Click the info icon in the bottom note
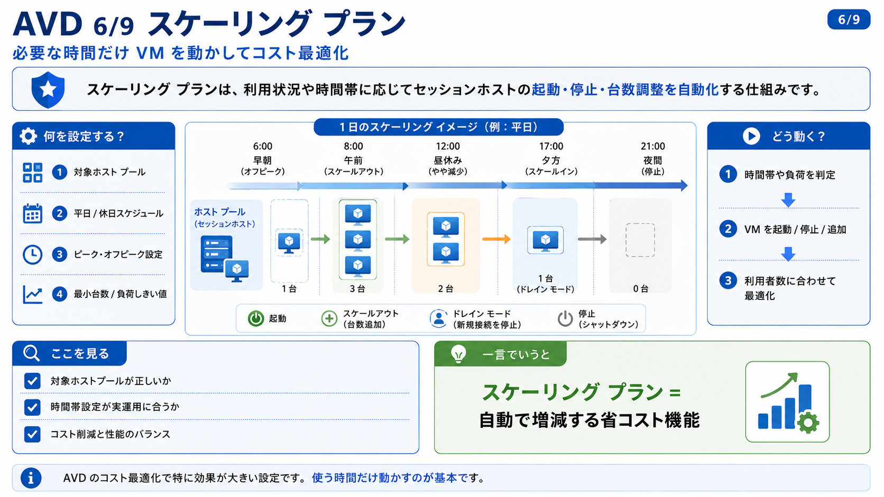Screen dimensions: 884x497 point(31,478)
